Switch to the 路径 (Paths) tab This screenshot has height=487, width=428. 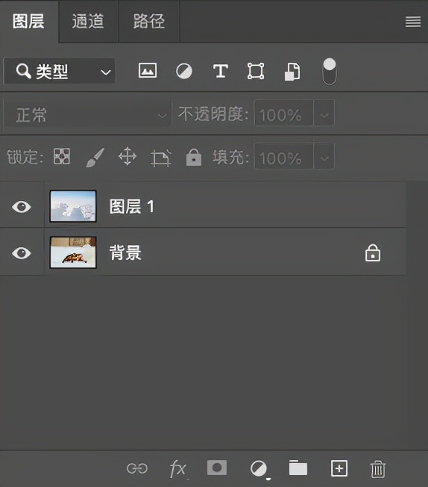[149, 22]
